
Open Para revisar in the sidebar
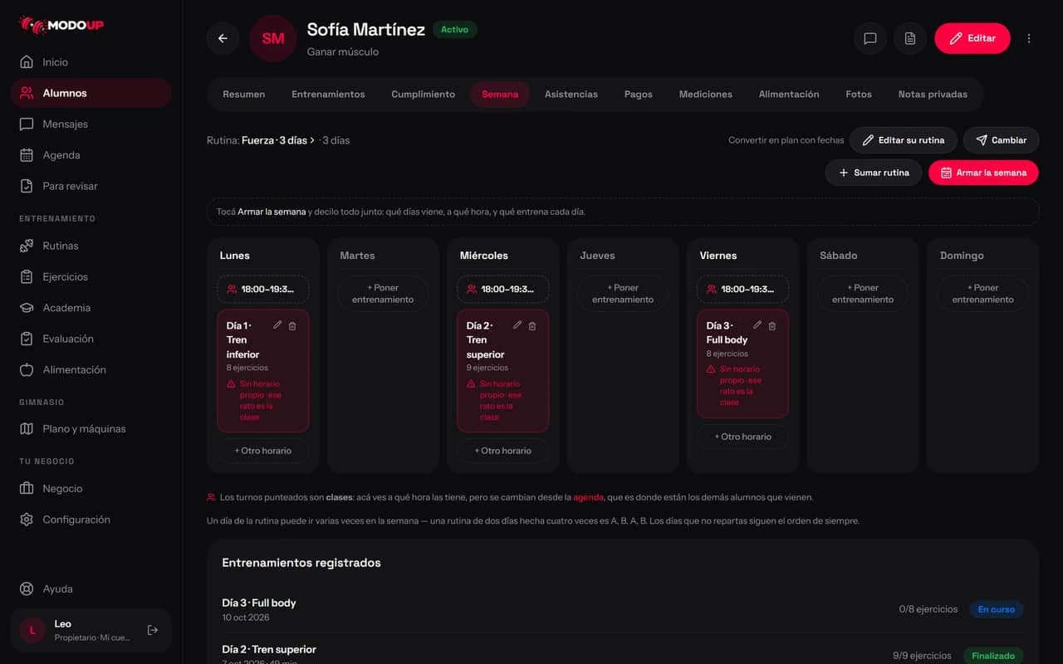coord(91,186)
